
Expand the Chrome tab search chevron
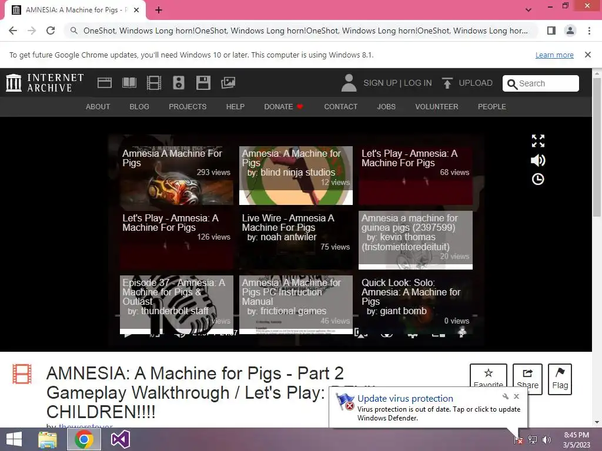529,10
